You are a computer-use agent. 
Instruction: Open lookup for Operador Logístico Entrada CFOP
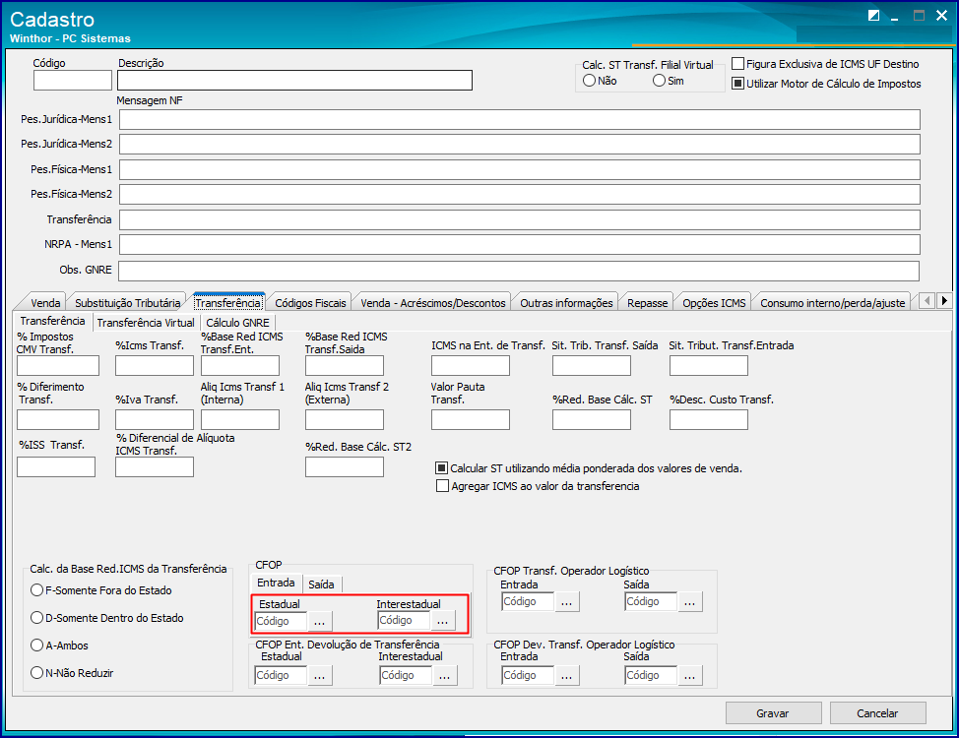[x=566, y=601]
